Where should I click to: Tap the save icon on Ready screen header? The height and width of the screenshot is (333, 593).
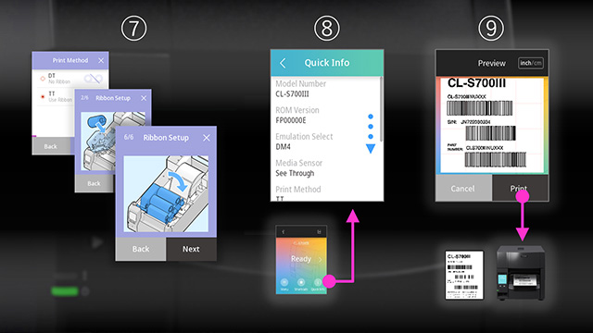pyautogui.click(x=319, y=232)
